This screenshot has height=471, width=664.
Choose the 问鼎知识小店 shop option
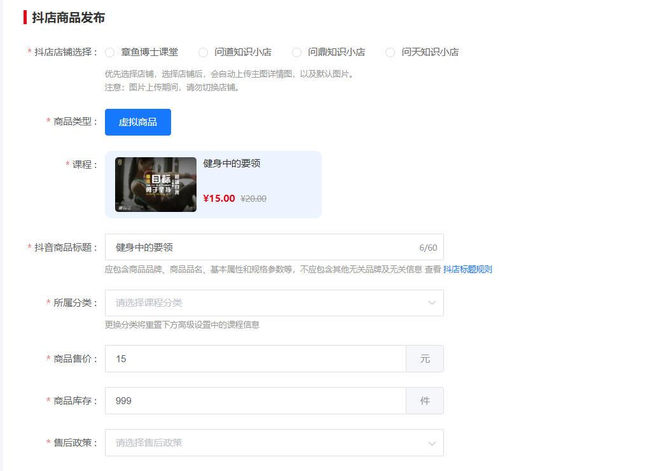297,52
